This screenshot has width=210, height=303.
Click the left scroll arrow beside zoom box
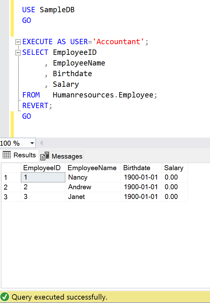[x=41, y=144]
